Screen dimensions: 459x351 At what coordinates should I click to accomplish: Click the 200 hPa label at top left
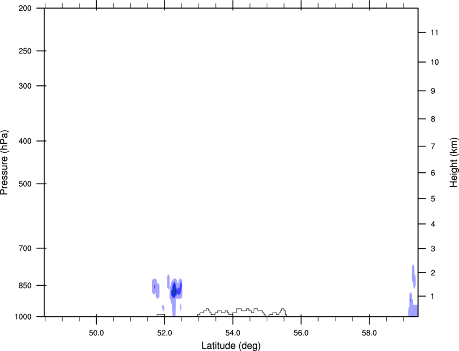pos(25,8)
